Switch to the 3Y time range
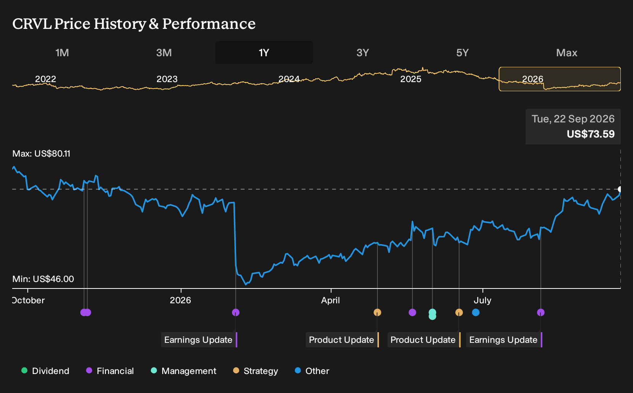633x393 pixels. (x=363, y=52)
